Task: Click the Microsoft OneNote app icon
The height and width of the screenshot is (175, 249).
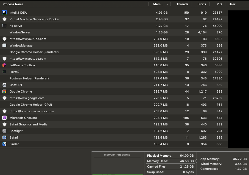Action: (4, 118)
